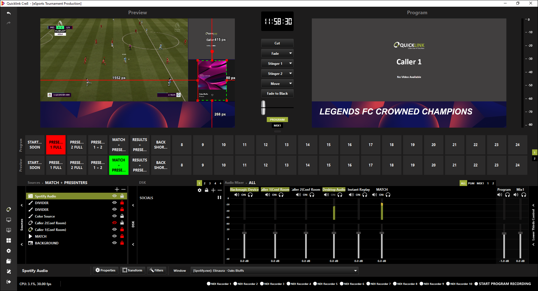Image resolution: width=538 pixels, height=291 pixels.
Task: Expand the Fade transition dropdown
Action: (291, 53)
